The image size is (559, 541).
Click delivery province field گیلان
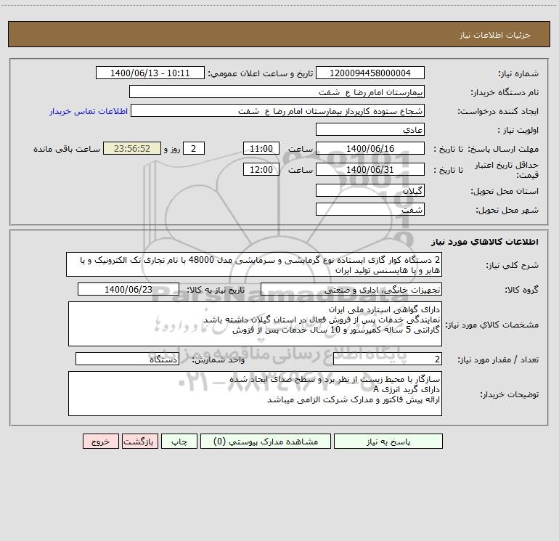click(x=370, y=191)
